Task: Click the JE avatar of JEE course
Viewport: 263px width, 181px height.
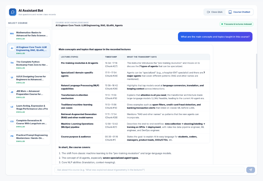Action: 12,92
